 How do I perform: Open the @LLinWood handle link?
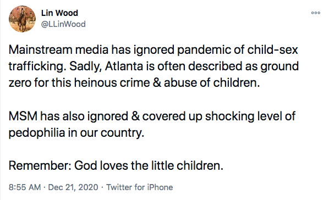pyautogui.click(x=63, y=24)
